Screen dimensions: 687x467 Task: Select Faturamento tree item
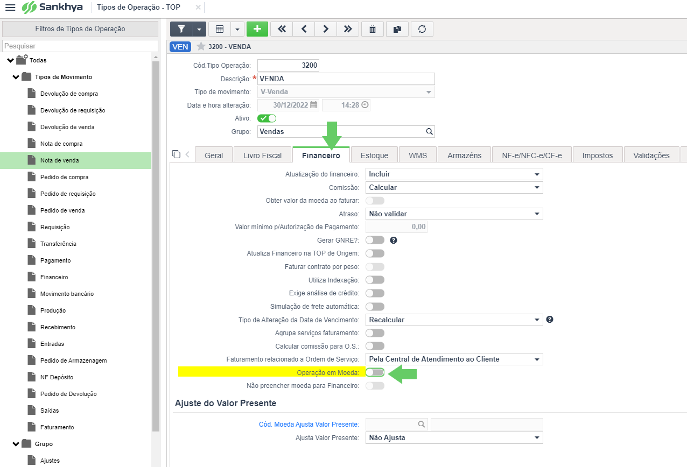pyautogui.click(x=57, y=427)
